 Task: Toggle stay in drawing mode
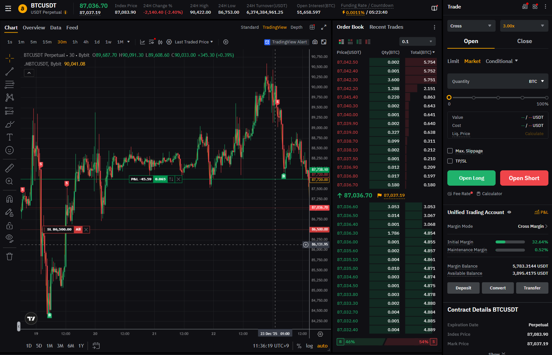click(9, 212)
